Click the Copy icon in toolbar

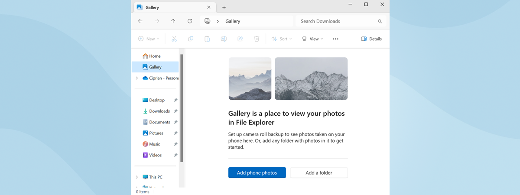[x=191, y=39]
